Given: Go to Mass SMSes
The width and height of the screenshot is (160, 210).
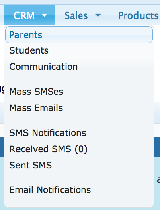Looking at the screenshot, I should coord(79,92).
